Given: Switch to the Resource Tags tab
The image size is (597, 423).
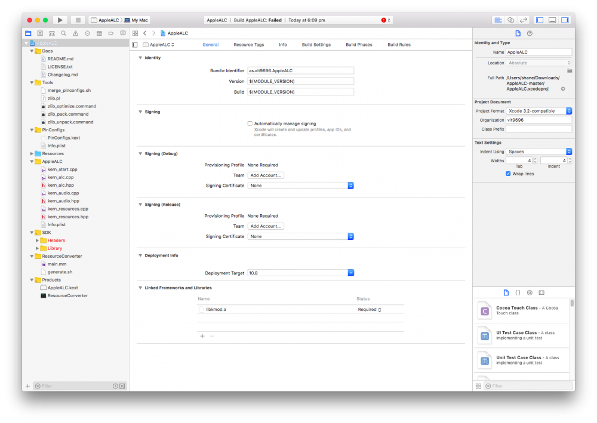Looking at the screenshot, I should click(248, 45).
